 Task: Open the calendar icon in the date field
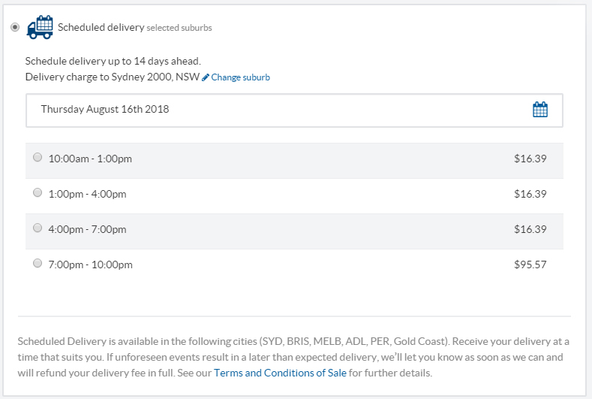[540, 110]
